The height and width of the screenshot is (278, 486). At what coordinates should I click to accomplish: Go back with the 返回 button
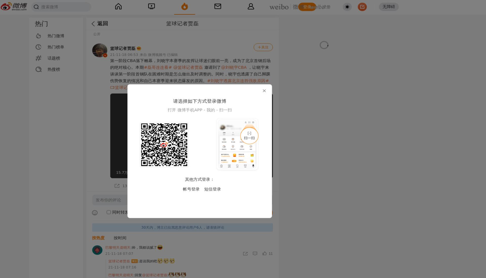pyautogui.click(x=100, y=24)
